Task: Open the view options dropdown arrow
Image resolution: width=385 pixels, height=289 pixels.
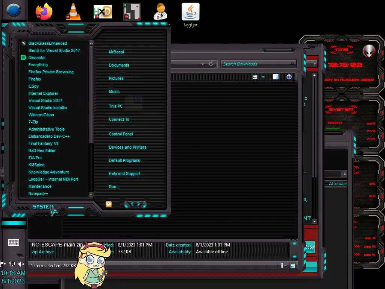Action: [263, 77]
